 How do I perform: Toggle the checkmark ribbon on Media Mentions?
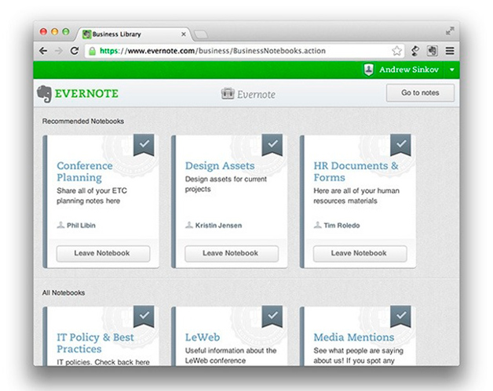coord(400,317)
